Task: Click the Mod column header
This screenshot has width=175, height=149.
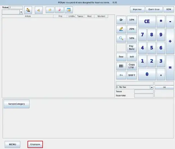Action: pos(89,16)
